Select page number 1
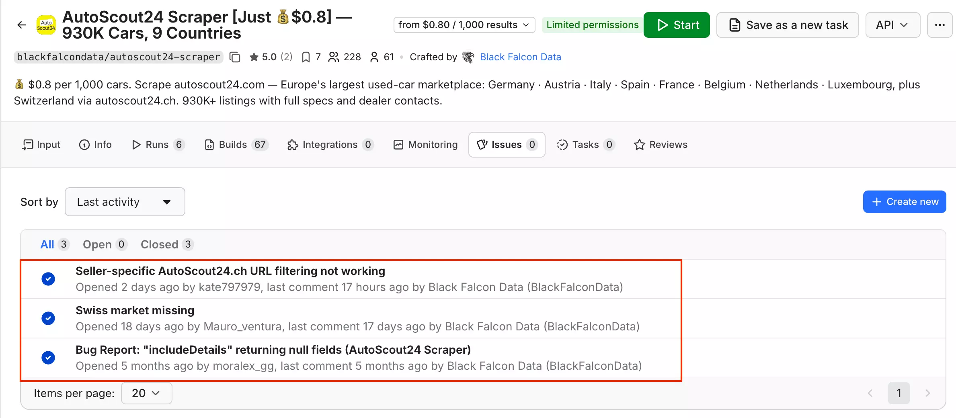The image size is (956, 418). tap(899, 393)
